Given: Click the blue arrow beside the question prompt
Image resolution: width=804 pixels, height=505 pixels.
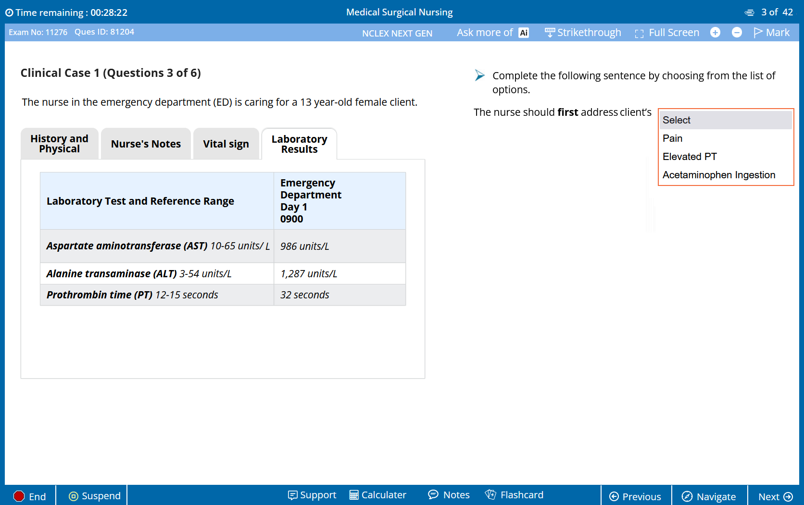Looking at the screenshot, I should pyautogui.click(x=479, y=75).
